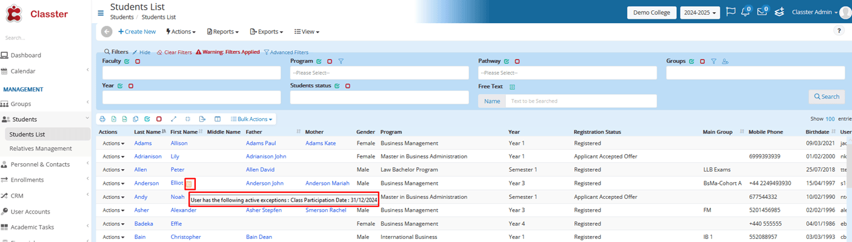Click the print icon in table toolbar
Viewport: 852px width, 242px height.
click(102, 119)
